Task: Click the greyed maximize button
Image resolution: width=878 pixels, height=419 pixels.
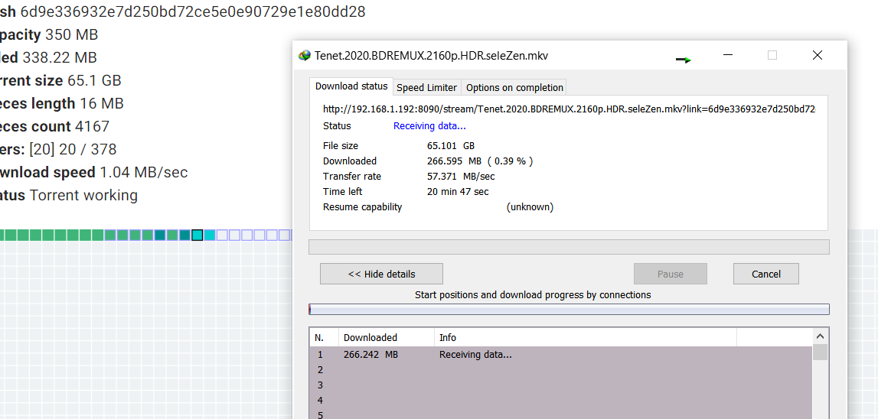Action: 772,55
